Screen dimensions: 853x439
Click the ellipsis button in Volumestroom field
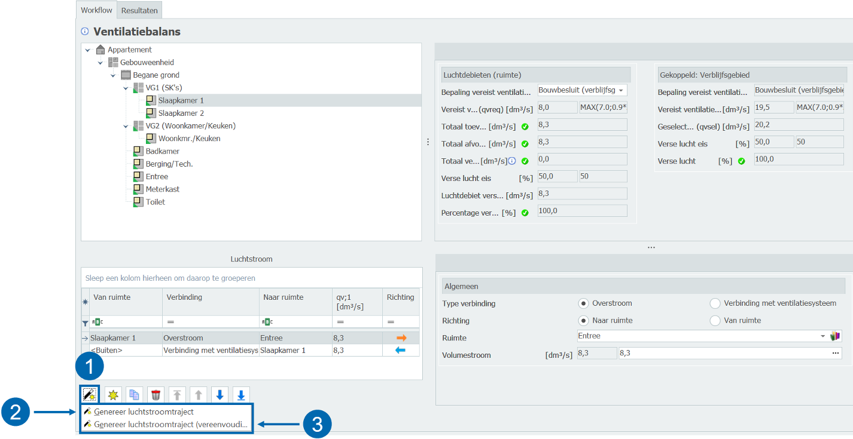pos(835,353)
